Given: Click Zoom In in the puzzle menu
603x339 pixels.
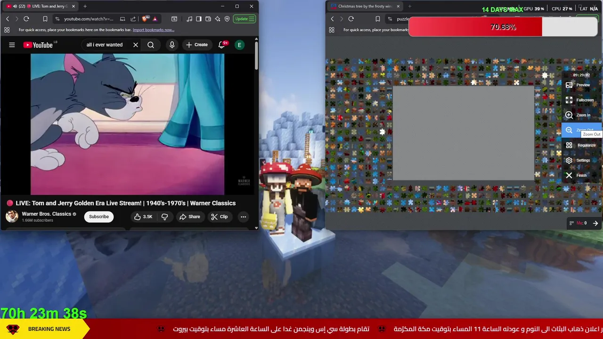Looking at the screenshot, I should point(579,115).
